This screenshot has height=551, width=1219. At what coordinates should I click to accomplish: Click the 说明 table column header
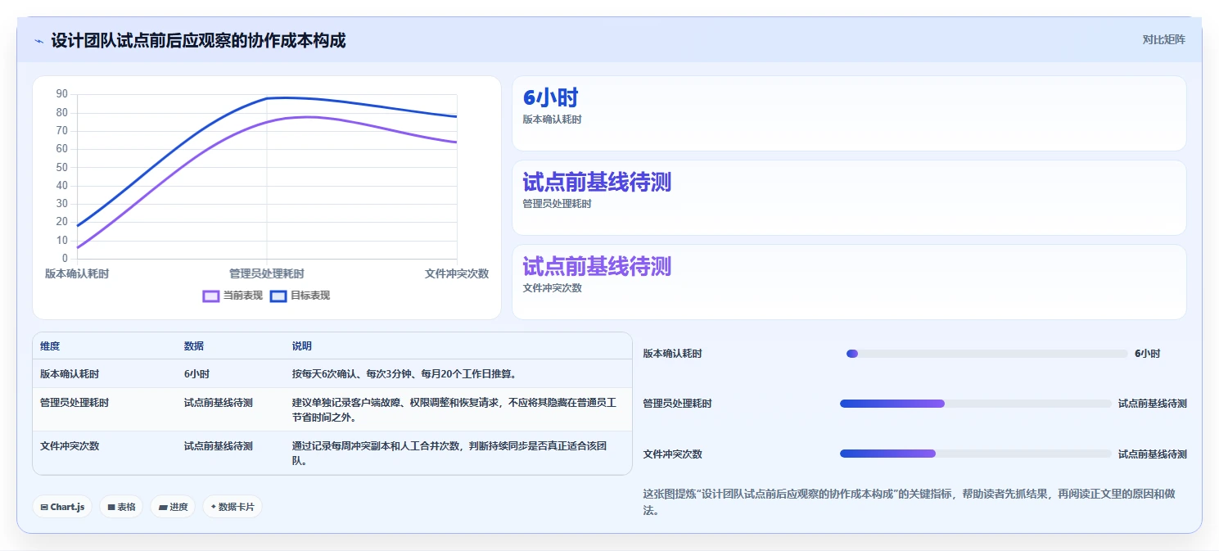302,346
